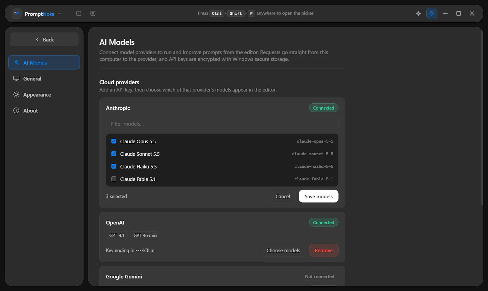Click the General monitor icon
The height and width of the screenshot is (291, 488).
click(16, 79)
